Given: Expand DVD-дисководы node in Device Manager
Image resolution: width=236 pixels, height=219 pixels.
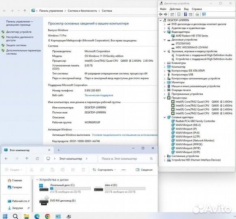Looking at the screenshot, I should click(165, 24).
